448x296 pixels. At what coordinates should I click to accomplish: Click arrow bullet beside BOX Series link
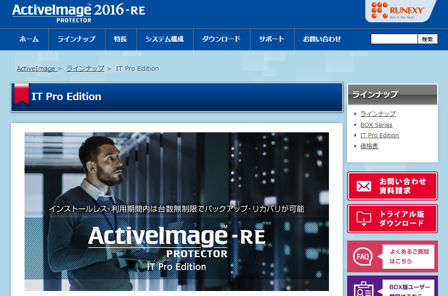(x=355, y=125)
